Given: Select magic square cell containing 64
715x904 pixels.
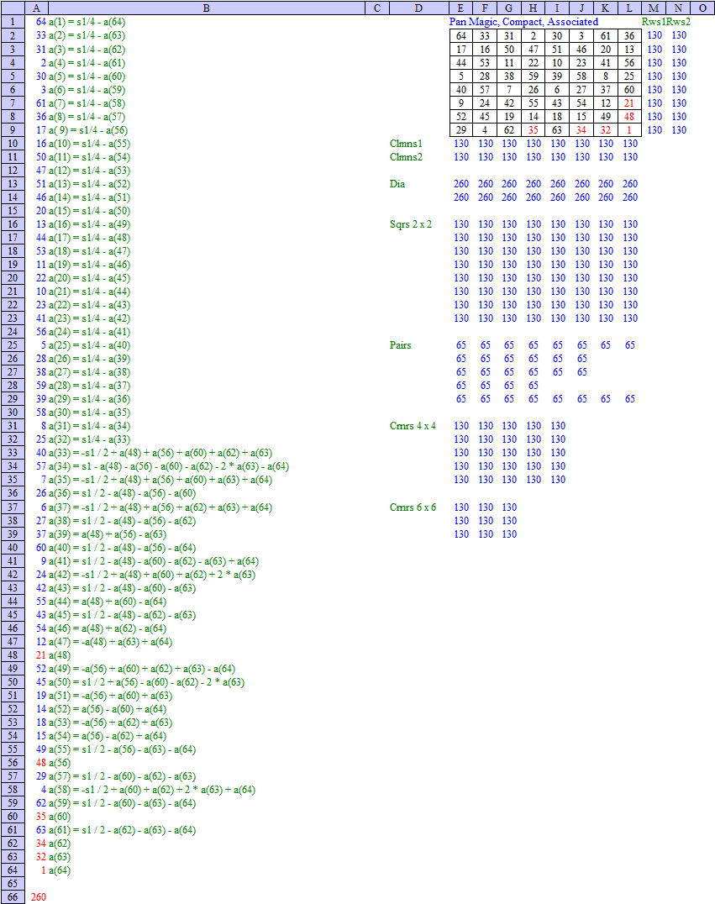Looking at the screenshot, I should point(461,36).
